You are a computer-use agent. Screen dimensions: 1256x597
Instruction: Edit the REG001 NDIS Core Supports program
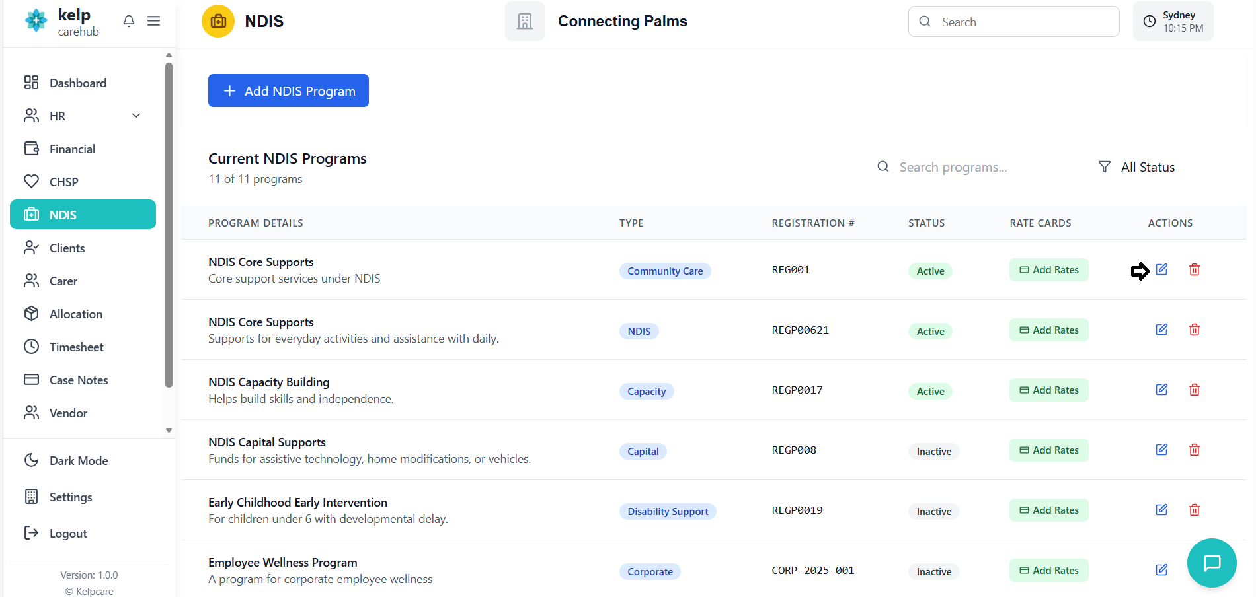click(x=1161, y=269)
